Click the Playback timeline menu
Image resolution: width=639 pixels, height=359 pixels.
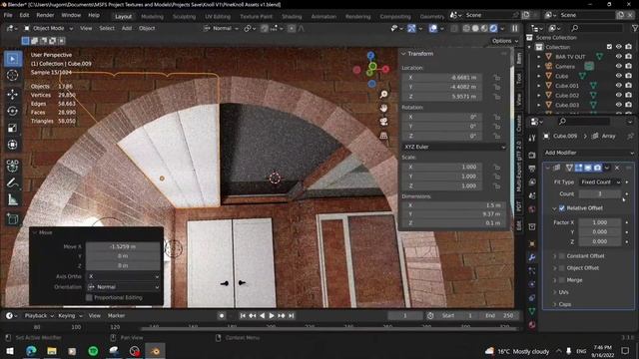click(39, 316)
